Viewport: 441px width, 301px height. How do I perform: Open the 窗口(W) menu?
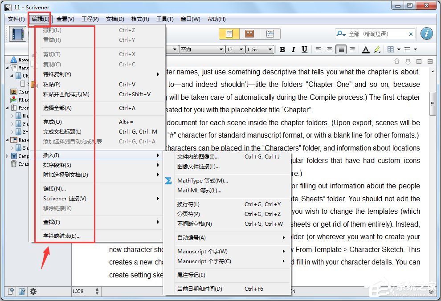point(190,19)
